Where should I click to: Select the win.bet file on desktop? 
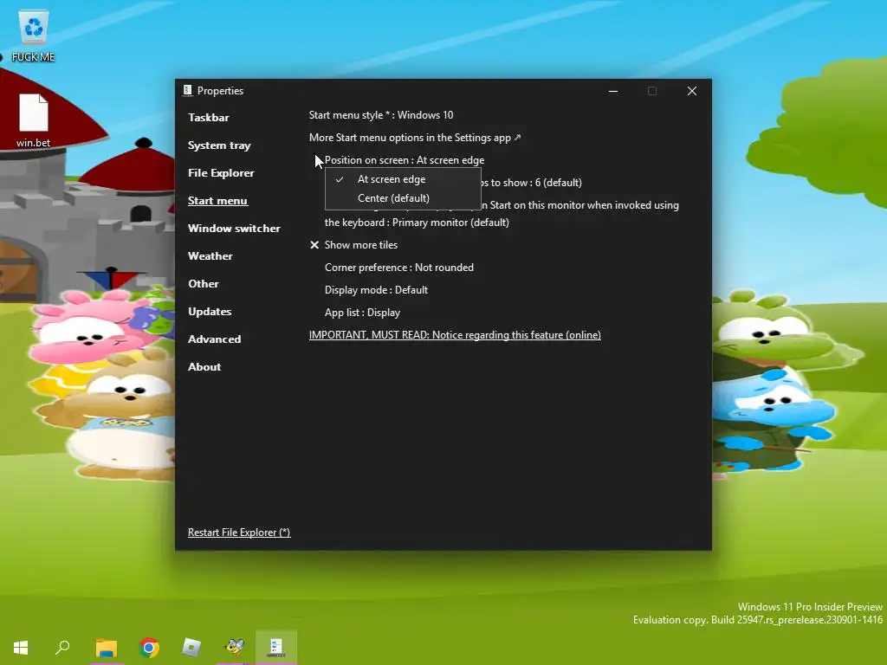point(34,120)
